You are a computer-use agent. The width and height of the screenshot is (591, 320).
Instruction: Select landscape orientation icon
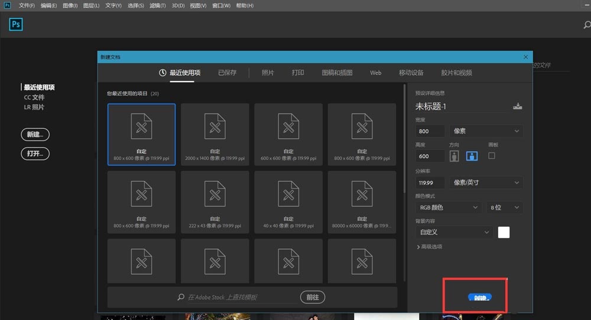pos(472,156)
